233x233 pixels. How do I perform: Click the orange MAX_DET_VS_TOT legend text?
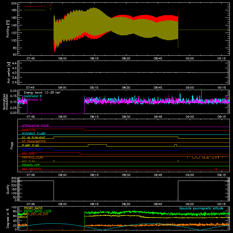point(36,214)
